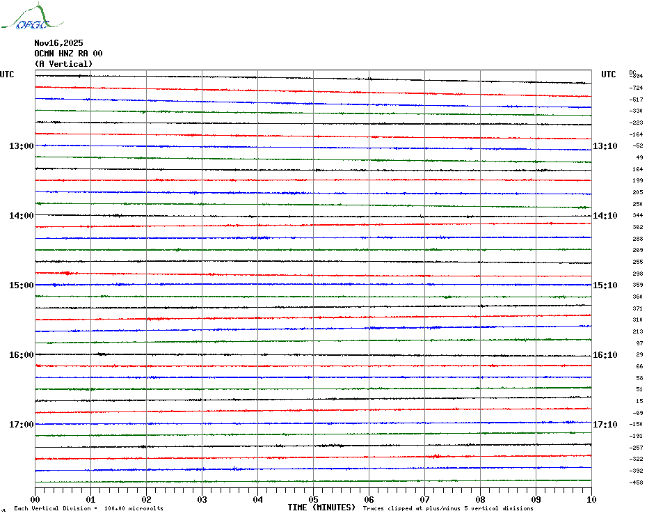
Task: Click the DC value 213
Action: pos(638,331)
